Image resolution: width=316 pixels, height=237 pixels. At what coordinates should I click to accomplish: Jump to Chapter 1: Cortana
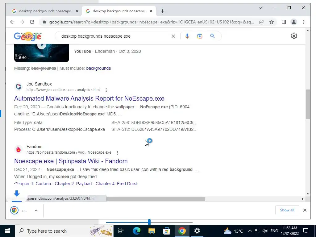tap(32, 184)
